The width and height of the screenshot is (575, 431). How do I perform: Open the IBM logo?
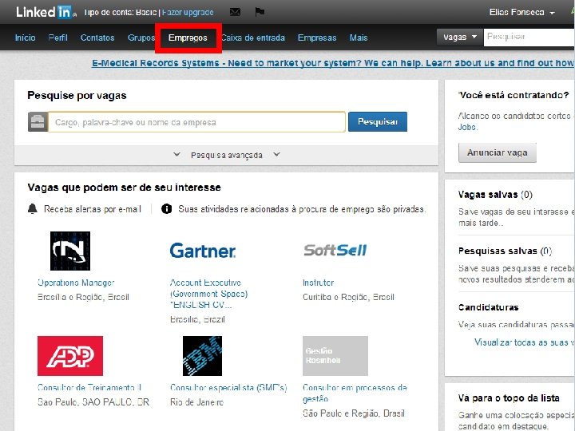(202, 356)
